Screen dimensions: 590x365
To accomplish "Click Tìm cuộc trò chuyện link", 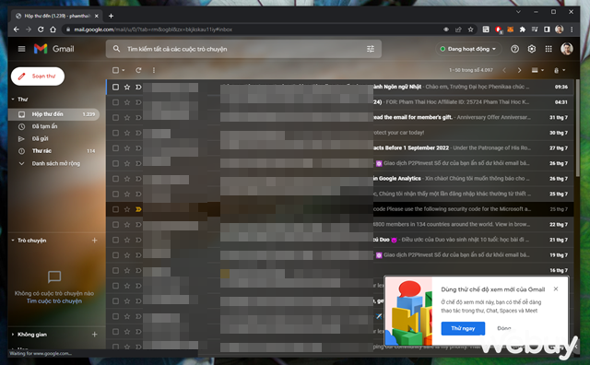I will (x=54, y=301).
